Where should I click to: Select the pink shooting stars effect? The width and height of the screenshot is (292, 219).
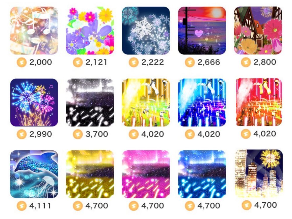[146, 174]
